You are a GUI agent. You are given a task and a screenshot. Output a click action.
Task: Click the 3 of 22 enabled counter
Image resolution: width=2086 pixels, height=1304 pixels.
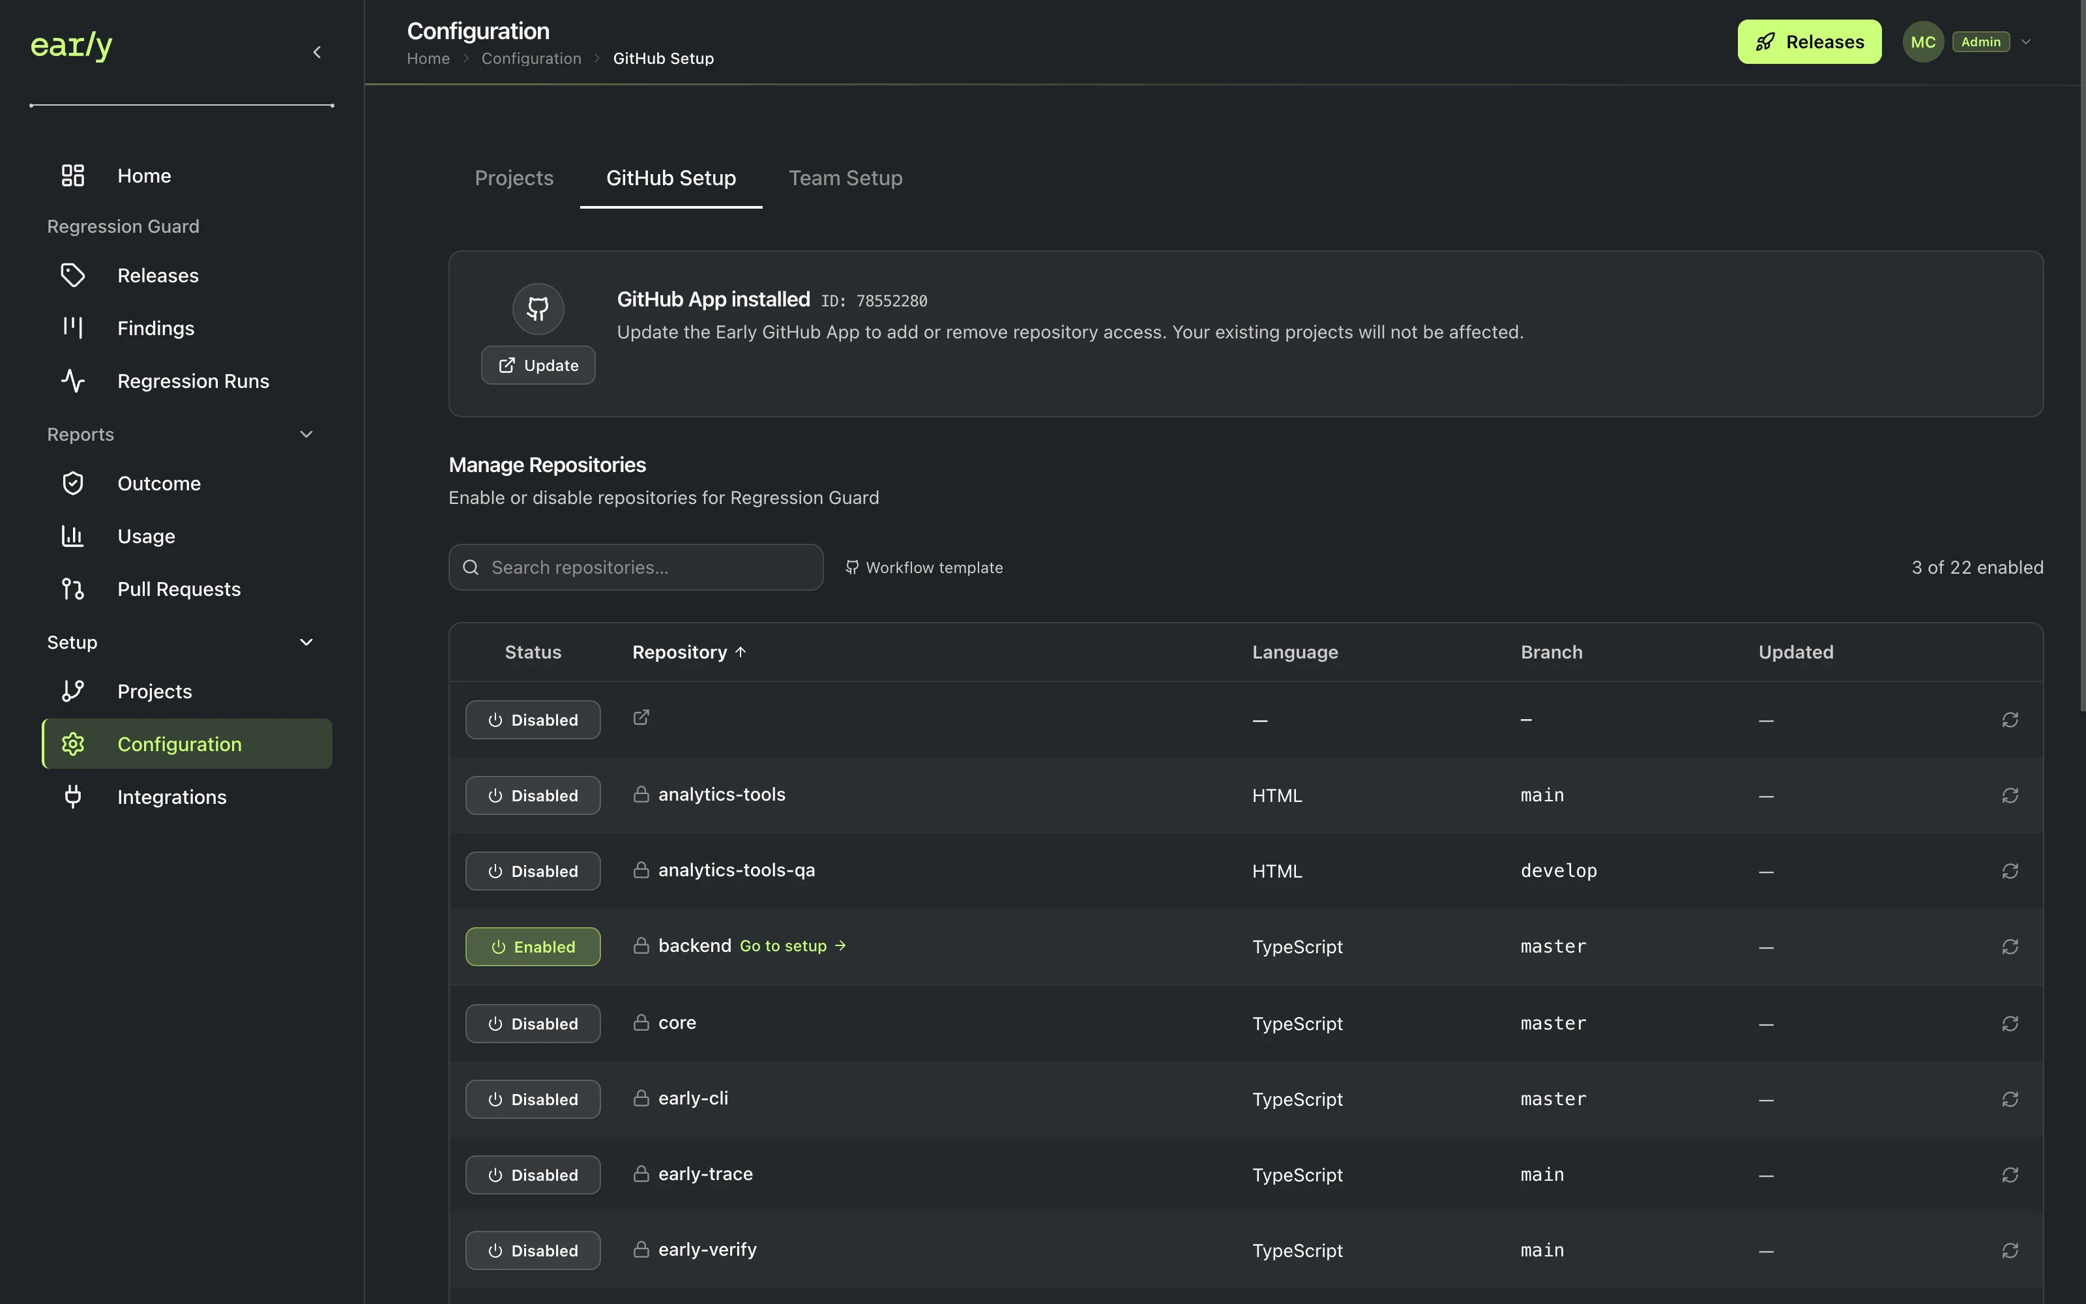click(1977, 567)
